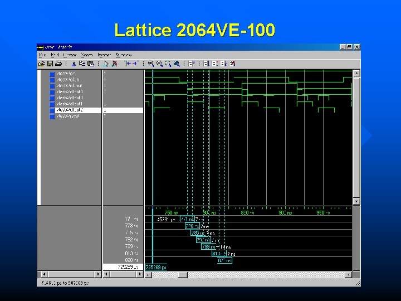Viewport: 401px width, 301px height.
Task: Click the last toolbar icon with red mark
Action: point(232,64)
